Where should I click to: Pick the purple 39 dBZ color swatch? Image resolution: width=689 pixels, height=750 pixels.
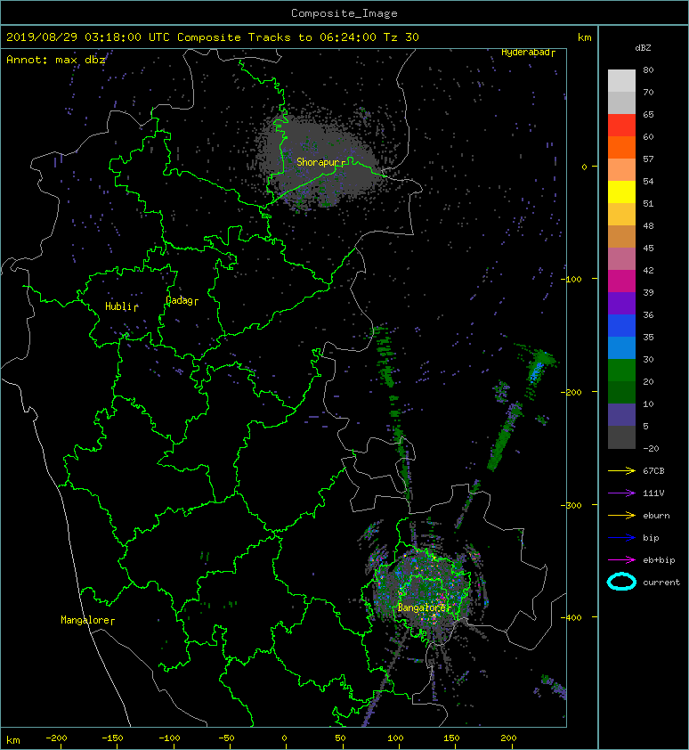coord(621,303)
